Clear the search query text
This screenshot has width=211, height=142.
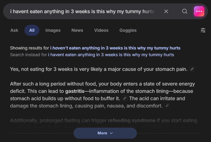click(166, 11)
